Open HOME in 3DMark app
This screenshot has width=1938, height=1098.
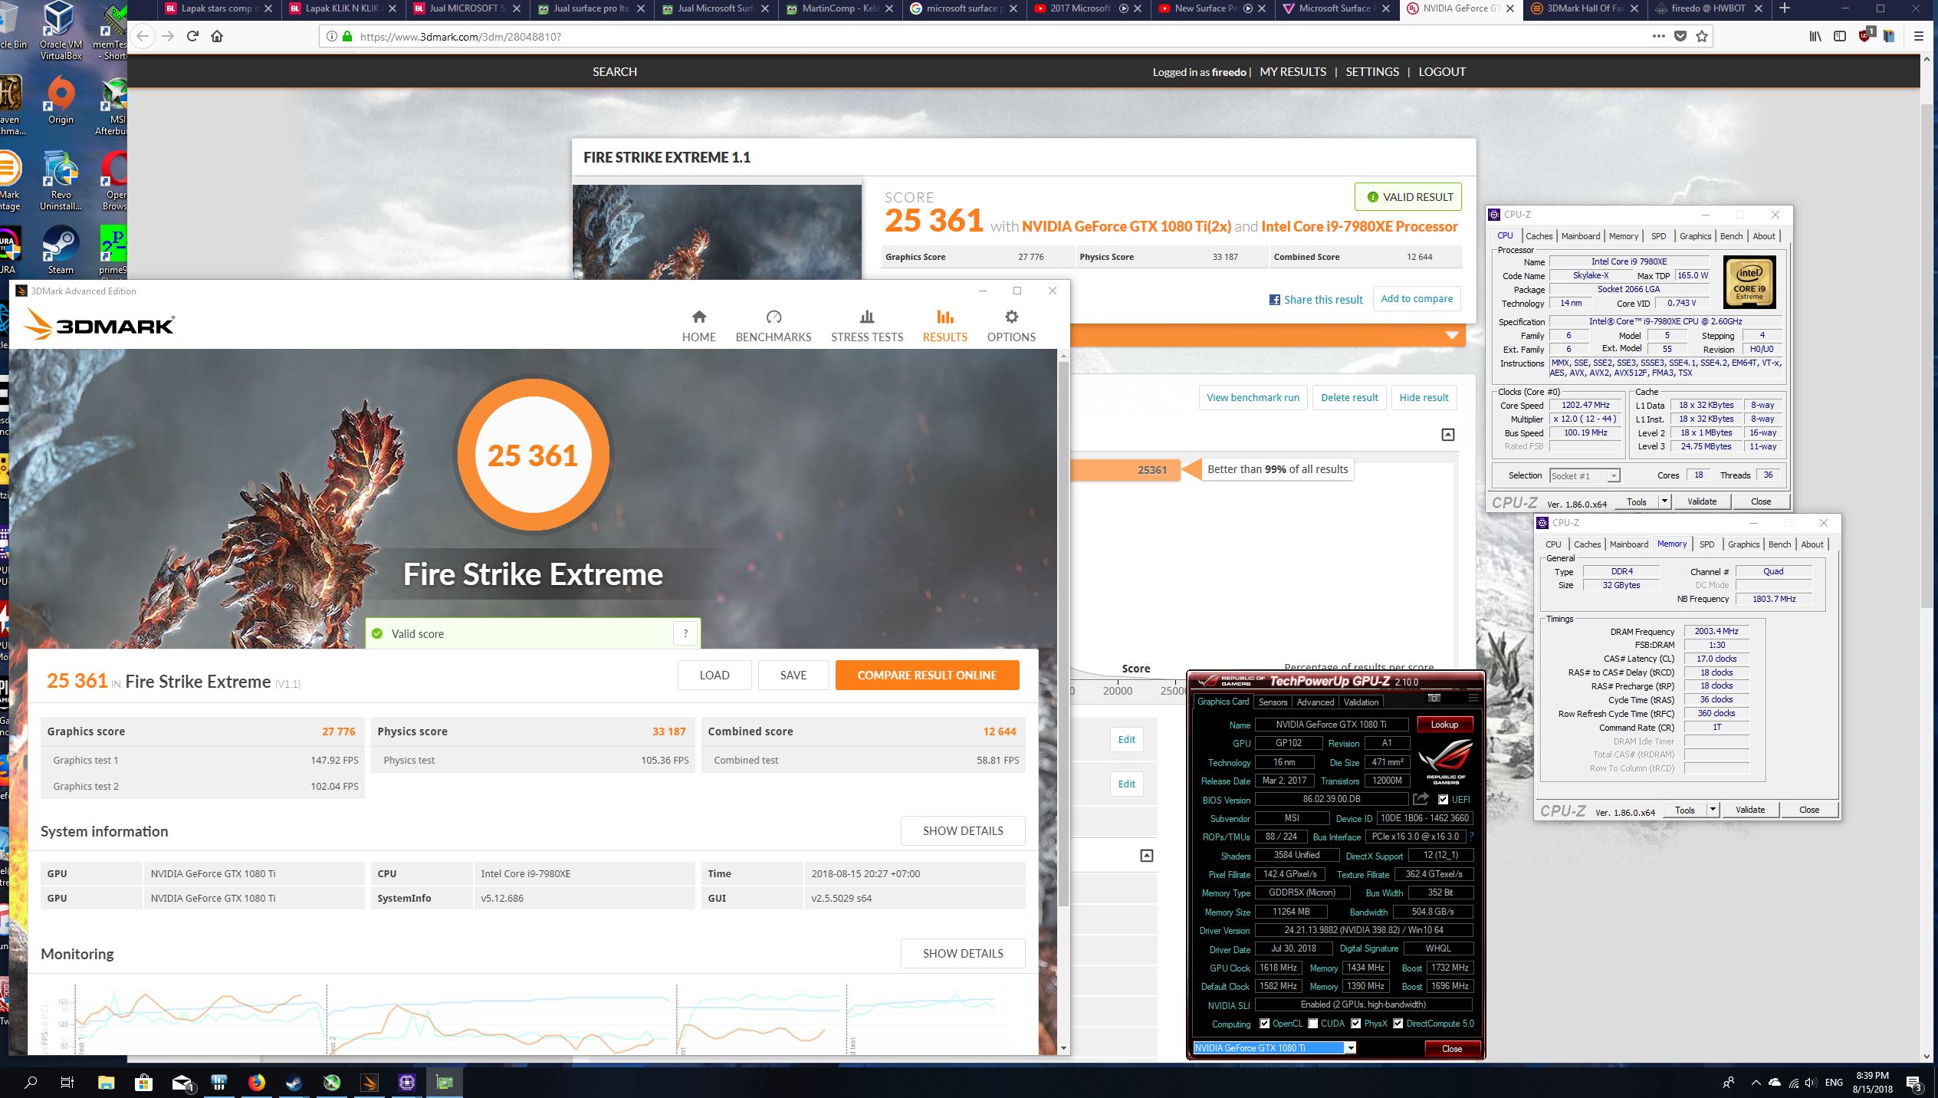point(698,326)
